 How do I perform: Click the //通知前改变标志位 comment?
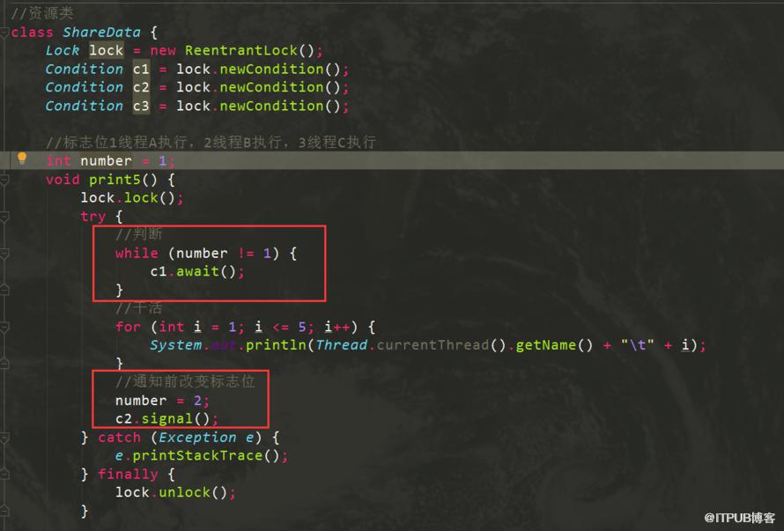point(185,382)
